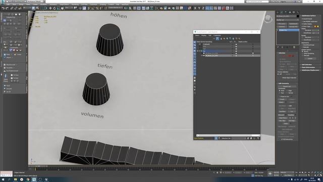Expand the Subdivision Displacement rollout

310,70
